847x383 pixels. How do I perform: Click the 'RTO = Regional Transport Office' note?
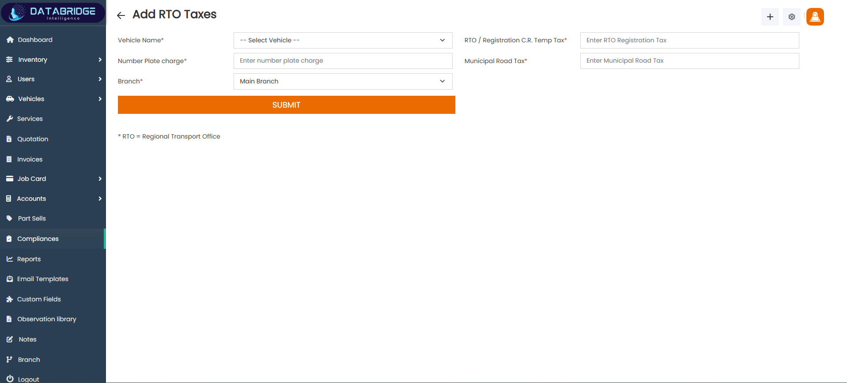pyautogui.click(x=169, y=136)
